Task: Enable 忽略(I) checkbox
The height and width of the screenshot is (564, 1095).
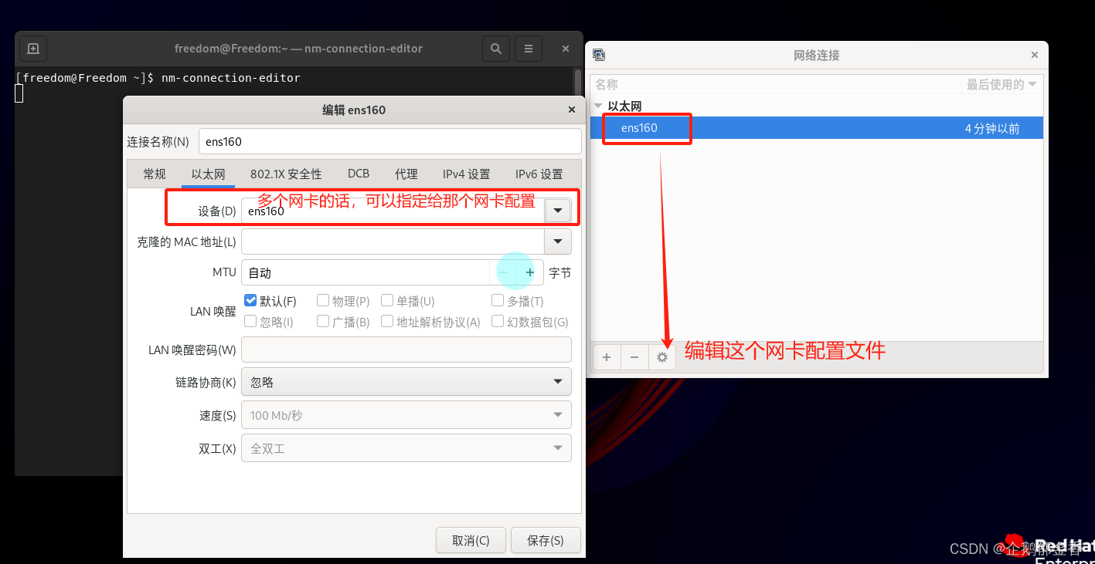Action: coord(250,321)
